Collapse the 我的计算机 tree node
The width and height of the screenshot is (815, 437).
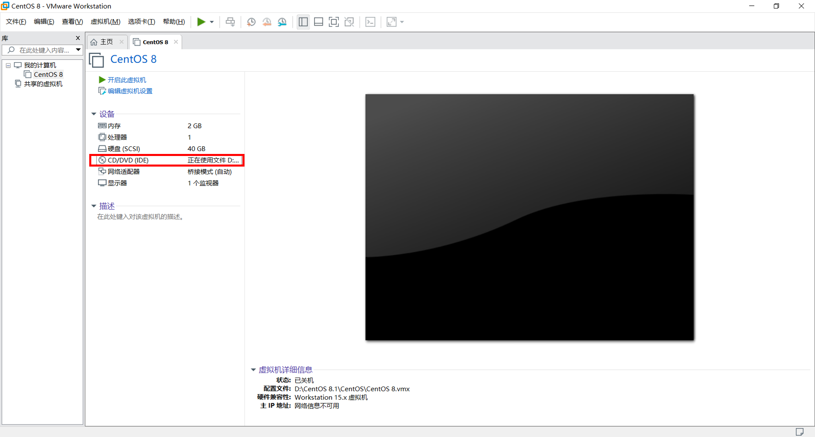(x=8, y=65)
